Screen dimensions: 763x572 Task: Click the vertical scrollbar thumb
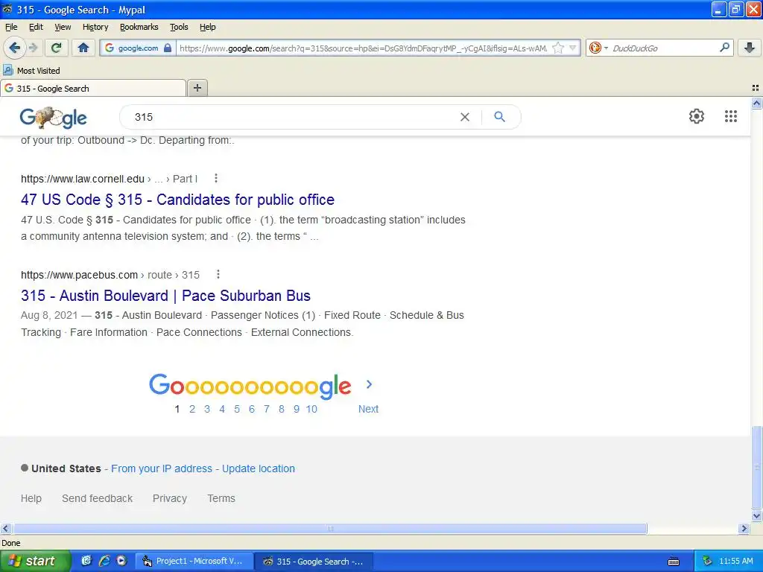756,467
